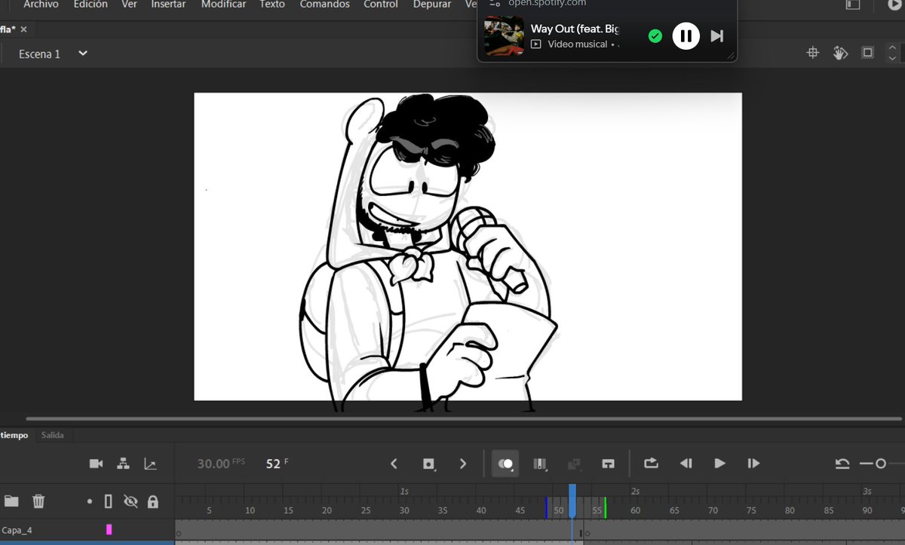Click the open.spotify.com site settings icon
The height and width of the screenshot is (545, 905).
tap(495, 3)
